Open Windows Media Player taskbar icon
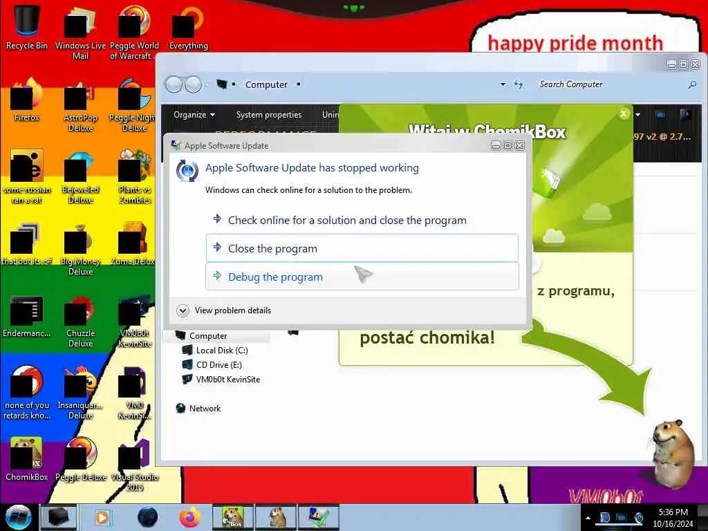708x531 pixels. 102,517
